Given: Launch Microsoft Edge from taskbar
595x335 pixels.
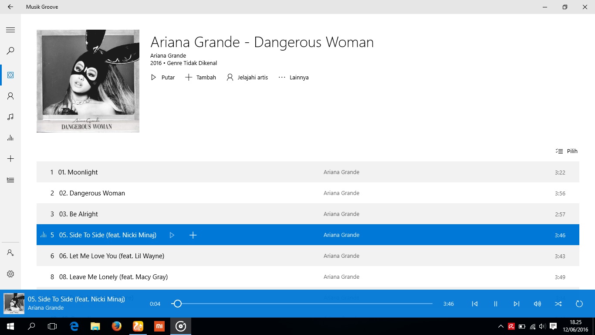Looking at the screenshot, I should tap(74, 326).
